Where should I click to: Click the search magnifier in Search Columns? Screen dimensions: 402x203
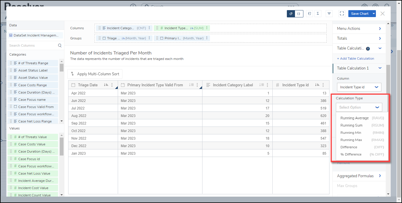pyautogui.click(x=60, y=45)
